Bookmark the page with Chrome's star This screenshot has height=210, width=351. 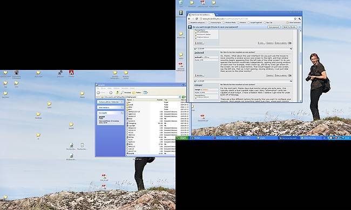[295, 19]
